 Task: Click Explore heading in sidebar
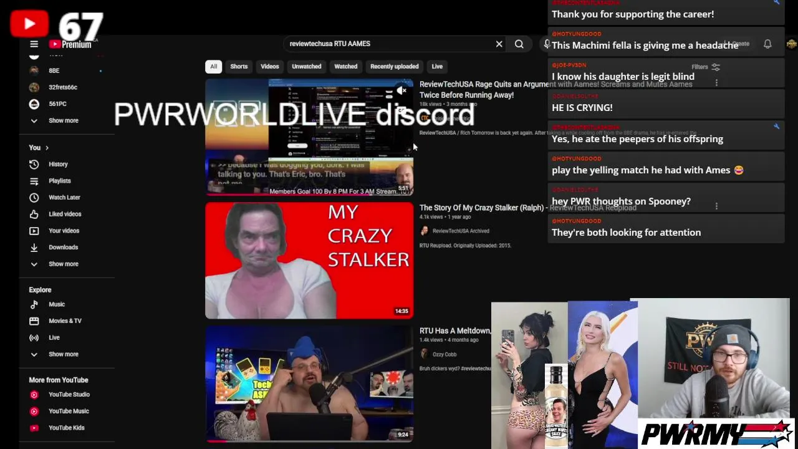tap(40, 290)
